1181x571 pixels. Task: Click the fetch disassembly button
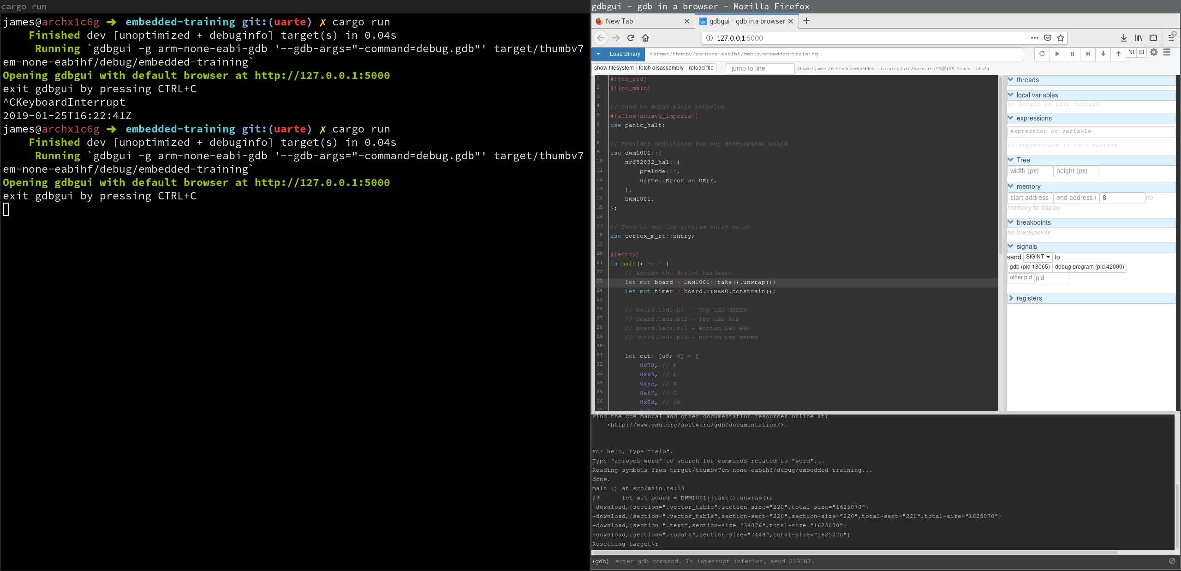[x=661, y=68]
